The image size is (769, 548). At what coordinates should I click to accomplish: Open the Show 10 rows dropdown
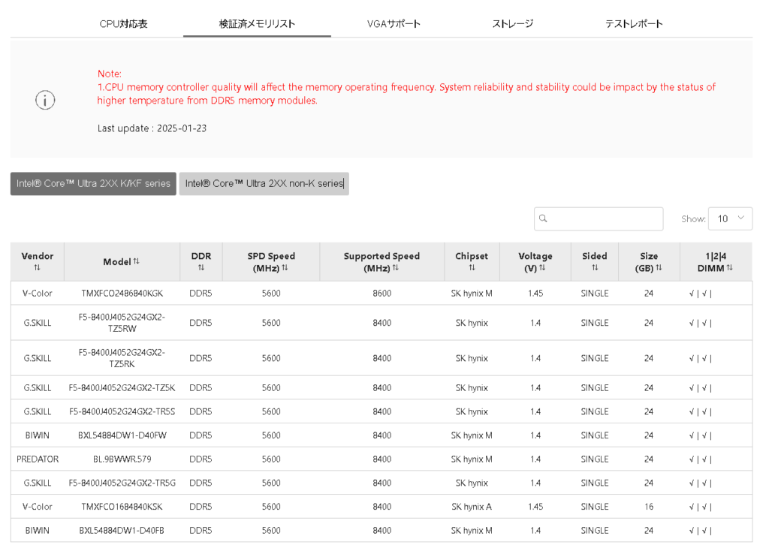pos(730,218)
